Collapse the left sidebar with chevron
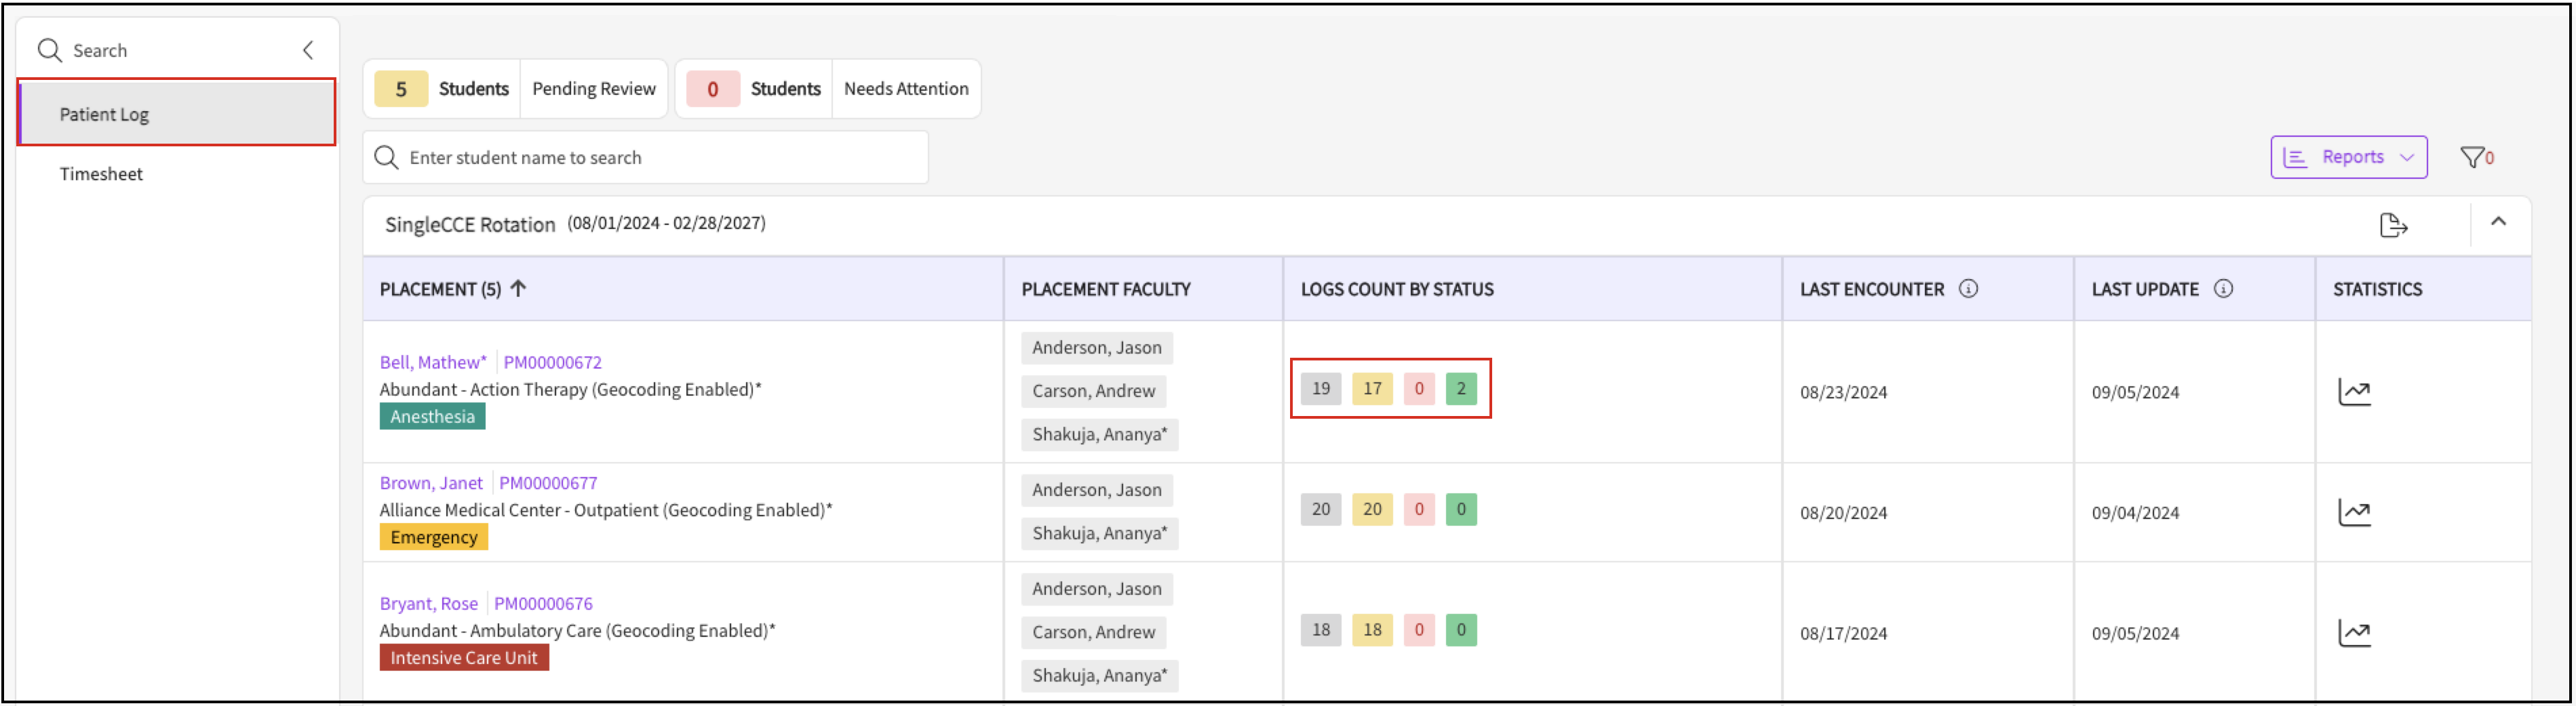Screen dimensions: 2576x706 click(308, 50)
